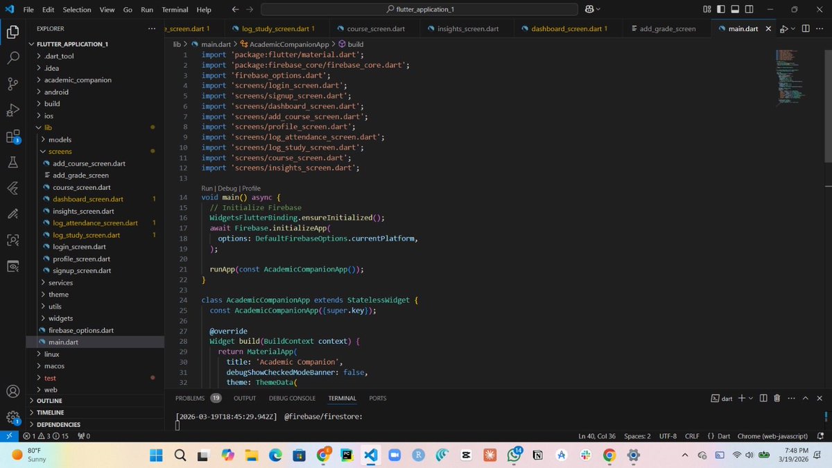Click Chrome (web-javascript) device selector
This screenshot has width=832, height=468.
(x=773, y=436)
